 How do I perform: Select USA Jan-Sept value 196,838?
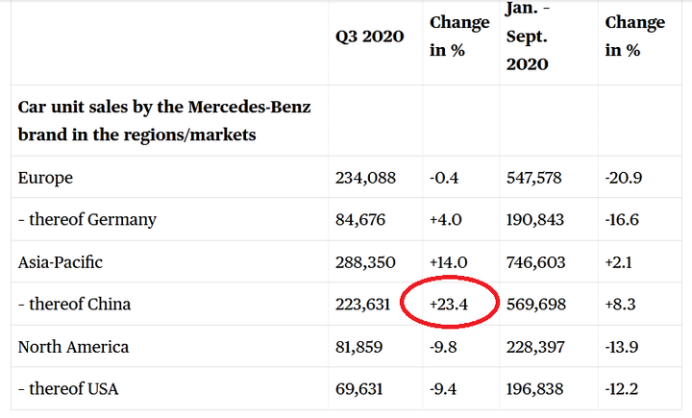[x=535, y=389]
